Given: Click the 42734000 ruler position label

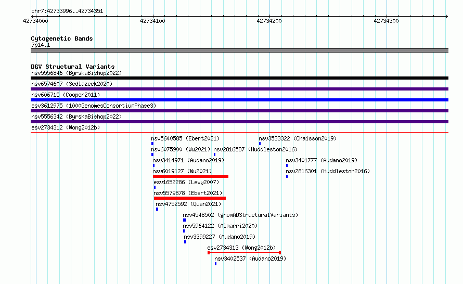Looking at the screenshot, I should 35,21.
